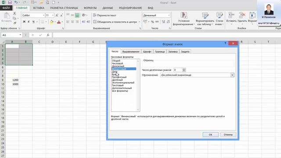Image resolution: width=281 pixels, height=158 pixels.
Task: Apply bold formatting (Ж)
Action: pyautogui.click(x=24, y=22)
